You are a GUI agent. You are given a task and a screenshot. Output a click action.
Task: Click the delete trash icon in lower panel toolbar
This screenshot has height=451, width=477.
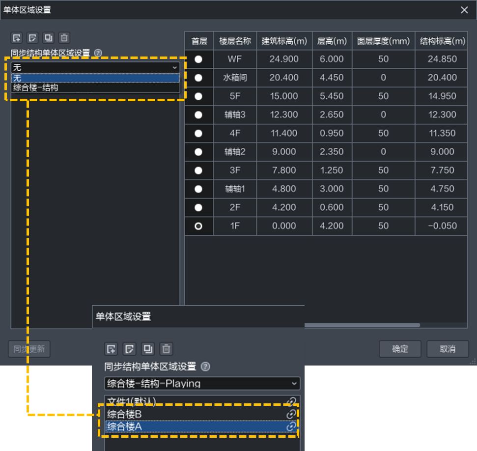(x=166, y=349)
